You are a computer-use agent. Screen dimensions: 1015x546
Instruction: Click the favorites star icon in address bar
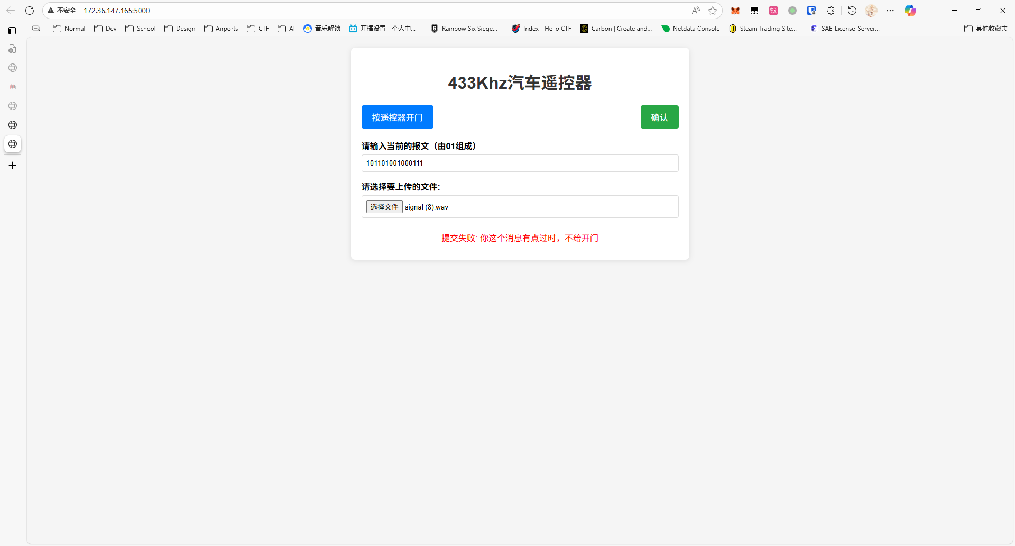tap(713, 11)
